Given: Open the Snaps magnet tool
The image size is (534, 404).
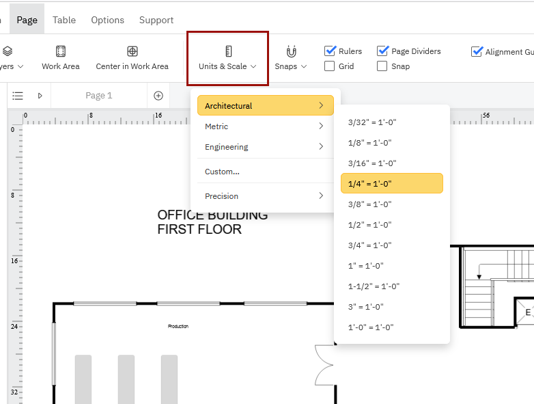Looking at the screenshot, I should 292,51.
